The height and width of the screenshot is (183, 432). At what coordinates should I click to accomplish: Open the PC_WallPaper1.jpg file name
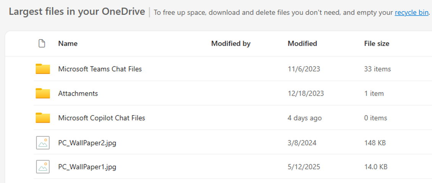[87, 167]
